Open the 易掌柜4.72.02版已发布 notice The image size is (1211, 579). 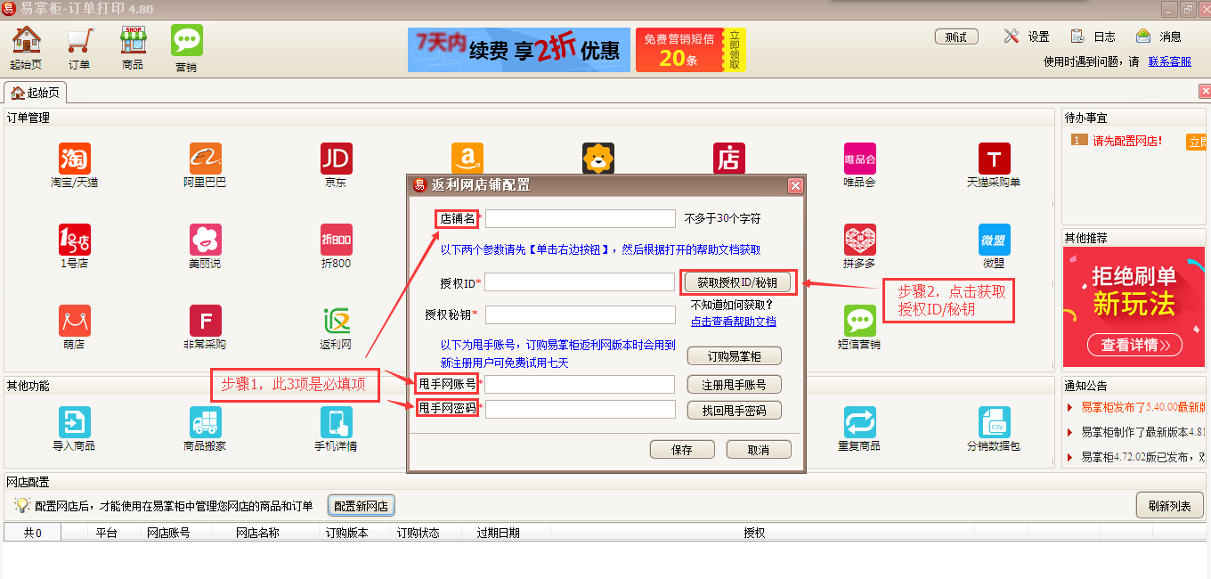coord(1145,457)
